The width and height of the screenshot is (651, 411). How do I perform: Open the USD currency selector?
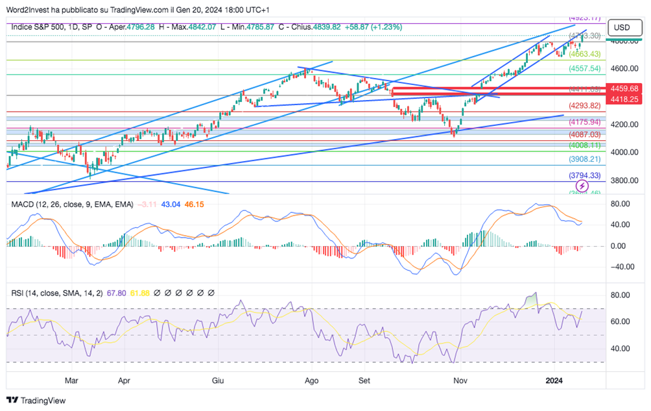tap(624, 27)
